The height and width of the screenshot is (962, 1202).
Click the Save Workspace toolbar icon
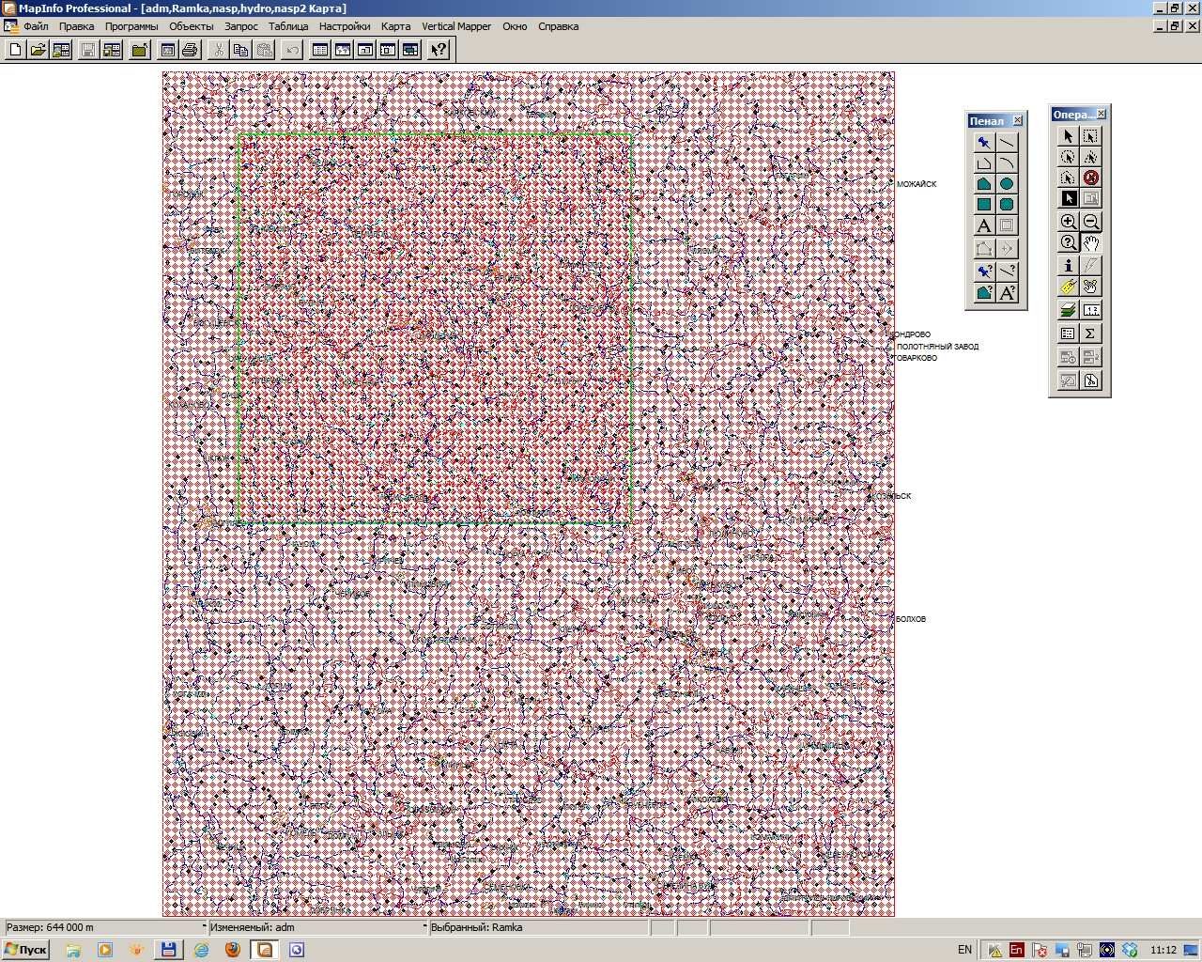tap(112, 50)
